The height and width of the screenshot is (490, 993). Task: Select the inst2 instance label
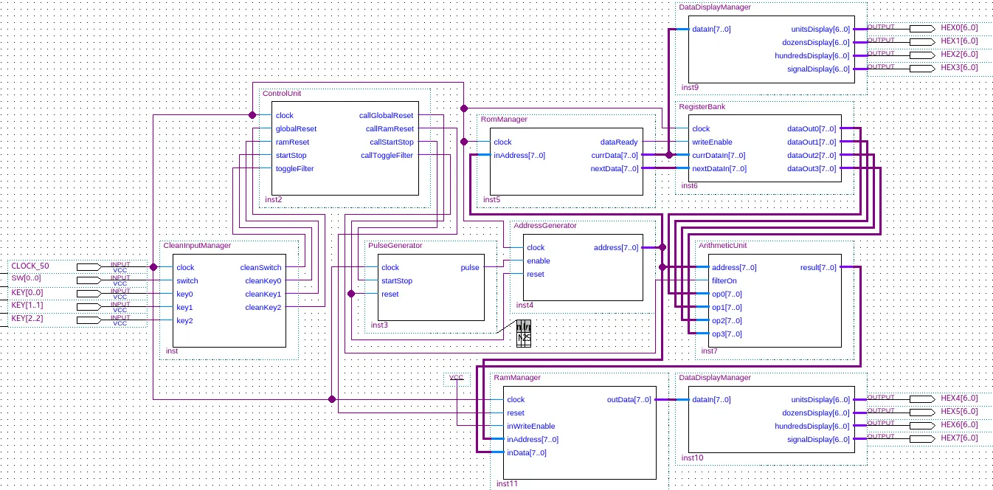tap(274, 199)
